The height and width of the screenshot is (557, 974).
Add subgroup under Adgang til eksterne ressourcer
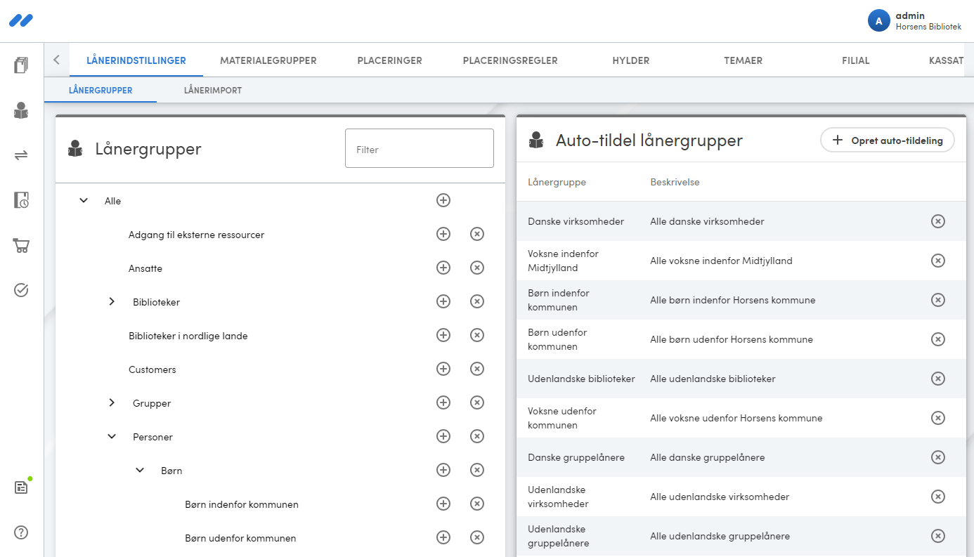[x=443, y=234]
